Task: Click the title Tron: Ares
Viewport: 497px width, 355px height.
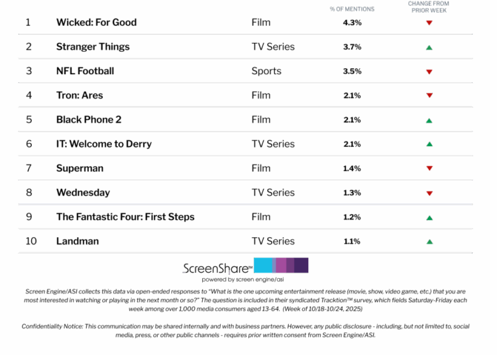Action: (x=80, y=95)
